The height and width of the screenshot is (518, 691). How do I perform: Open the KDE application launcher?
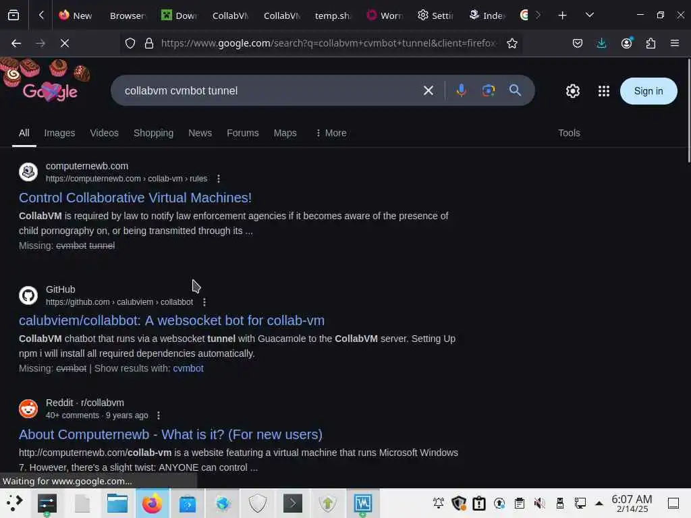pyautogui.click(x=15, y=503)
